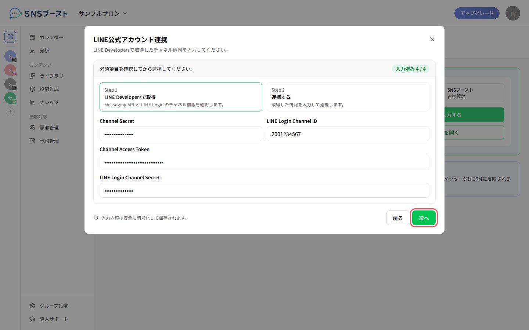529x330 pixels.
Task: Open グループ設定 via its gear icon
Action: coord(32,306)
